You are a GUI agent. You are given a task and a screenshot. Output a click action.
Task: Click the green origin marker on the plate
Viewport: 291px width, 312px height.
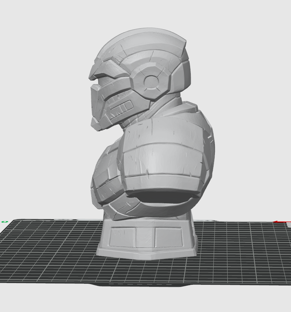pyautogui.click(x=4, y=222)
